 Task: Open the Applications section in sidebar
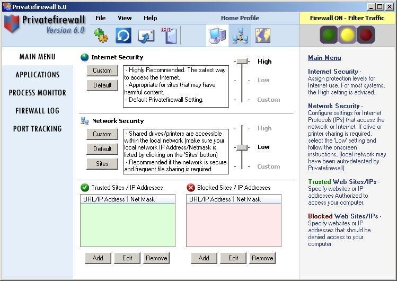38,75
